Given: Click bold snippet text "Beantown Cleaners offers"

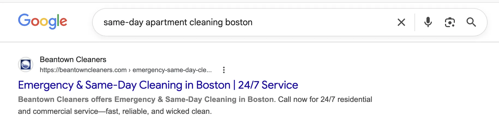Looking at the screenshot, I should point(65,99).
